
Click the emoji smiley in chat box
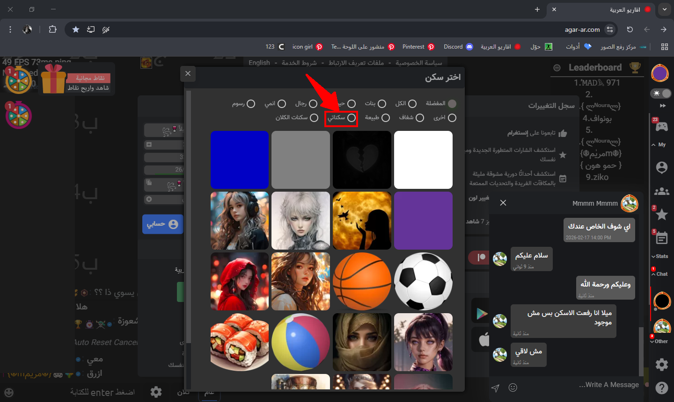pos(513,388)
